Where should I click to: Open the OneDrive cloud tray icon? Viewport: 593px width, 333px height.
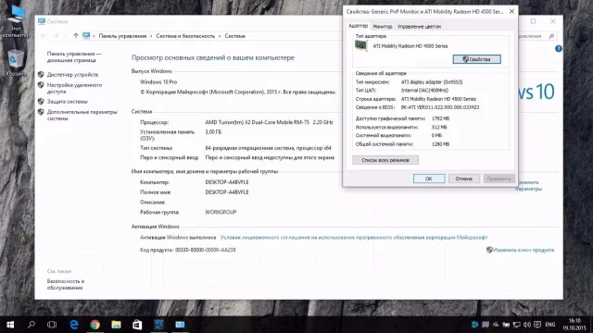coord(496,325)
